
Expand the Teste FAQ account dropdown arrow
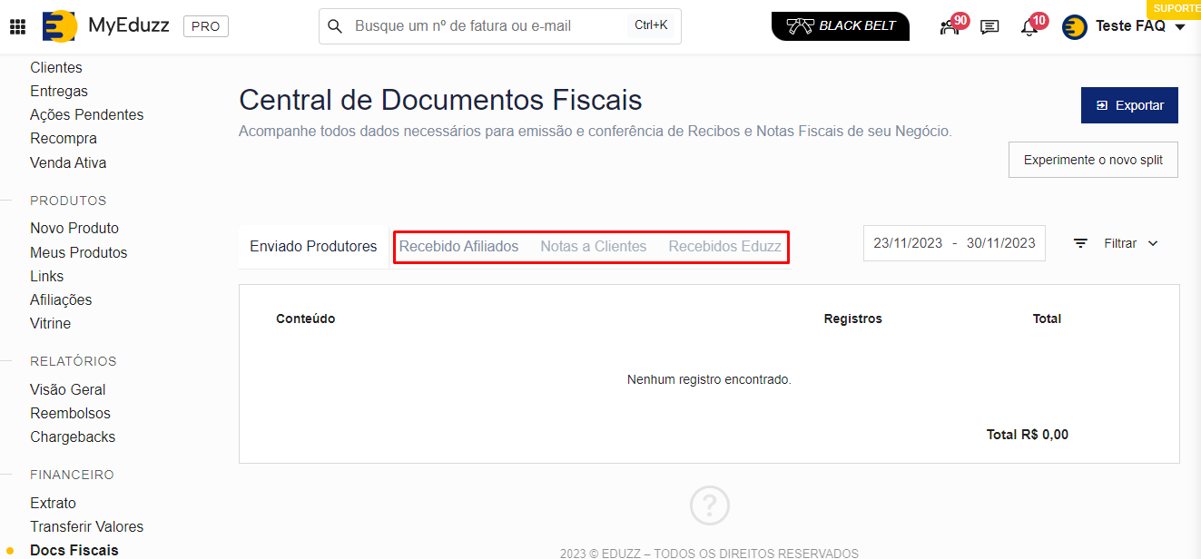point(1180,27)
